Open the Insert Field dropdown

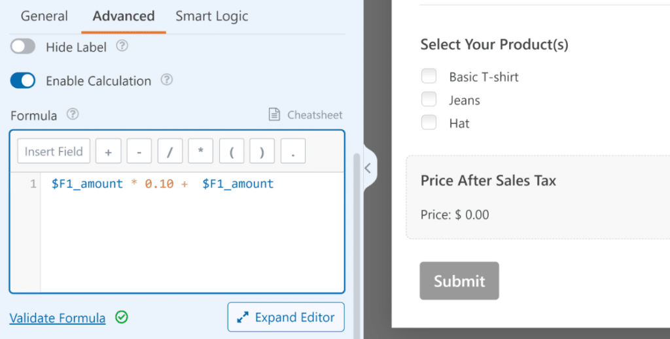click(54, 152)
